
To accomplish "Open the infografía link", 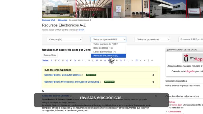I will [190, 71].
